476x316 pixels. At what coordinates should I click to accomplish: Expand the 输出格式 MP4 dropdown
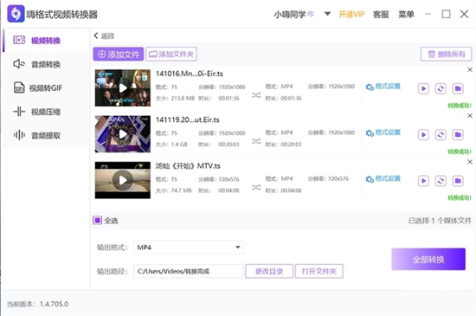pyautogui.click(x=188, y=247)
